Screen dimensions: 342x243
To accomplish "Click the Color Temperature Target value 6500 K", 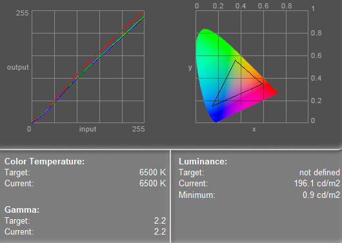I will [153, 172].
